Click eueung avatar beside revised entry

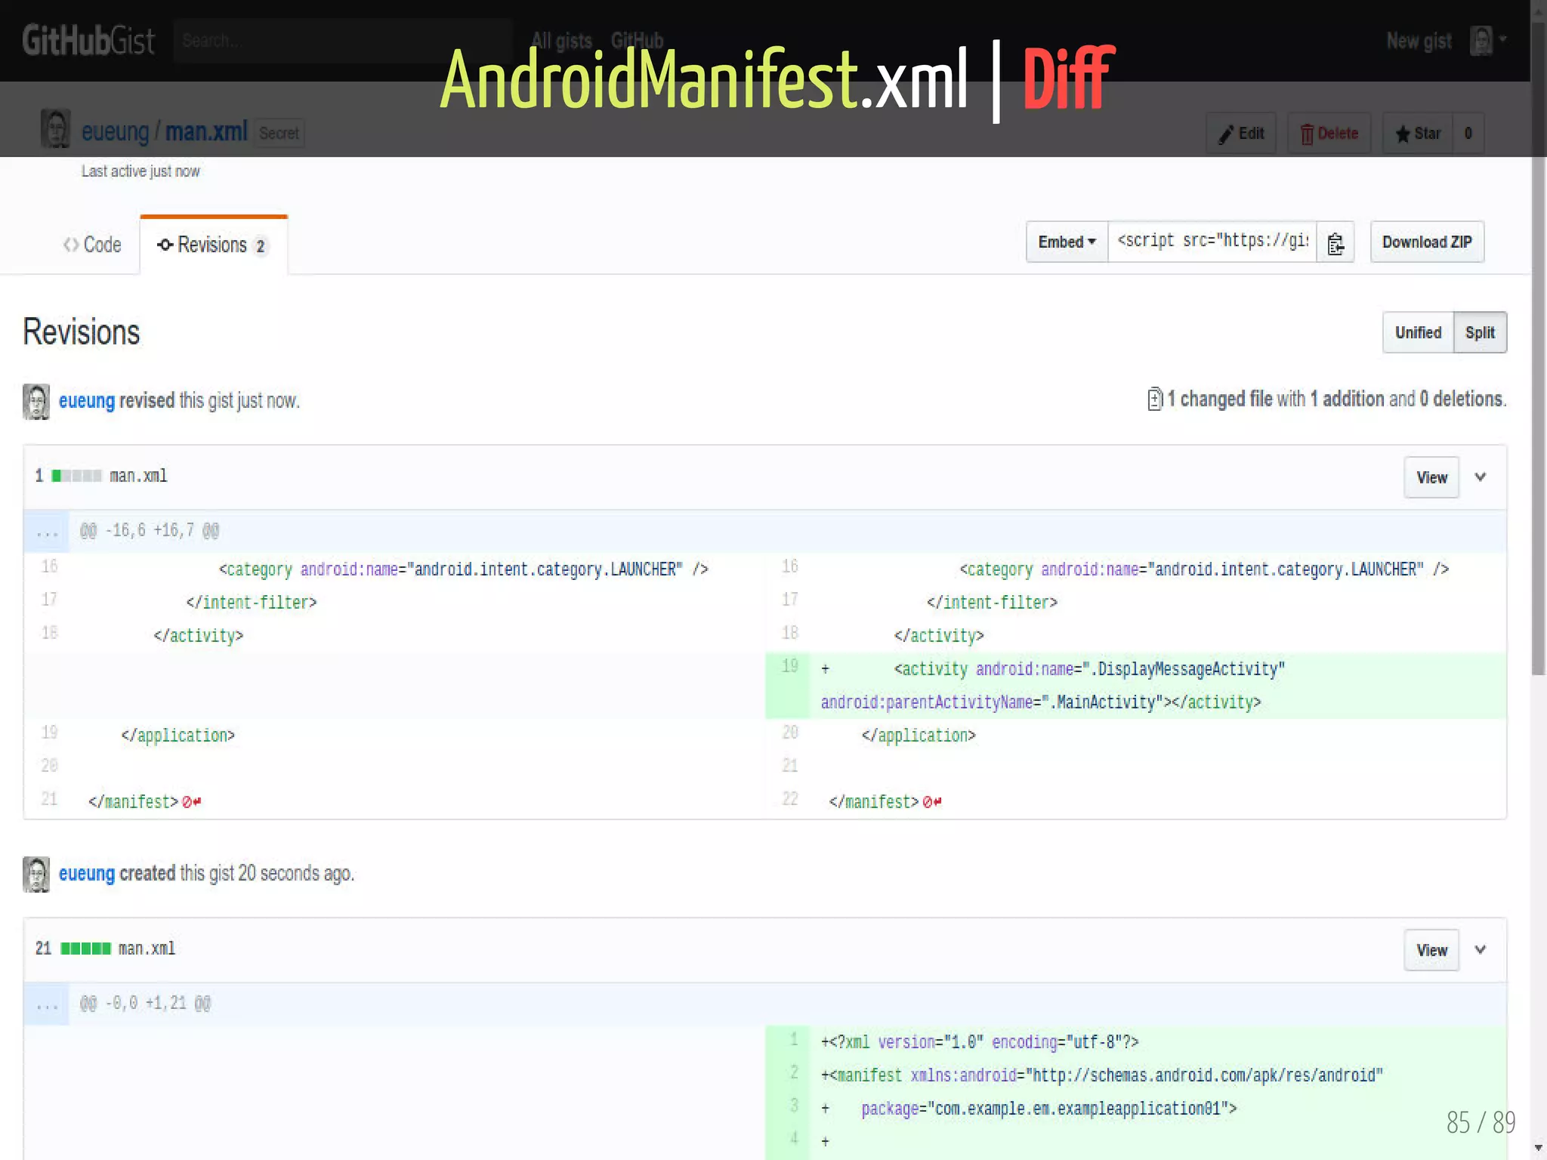[x=36, y=401]
